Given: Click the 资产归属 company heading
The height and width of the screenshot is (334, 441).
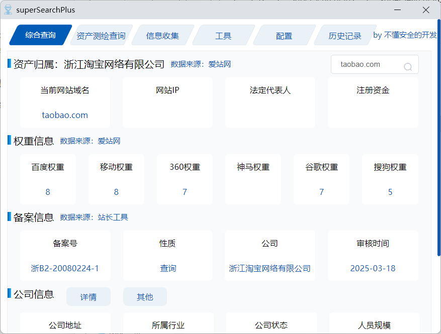Looking at the screenshot, I should (x=89, y=64).
